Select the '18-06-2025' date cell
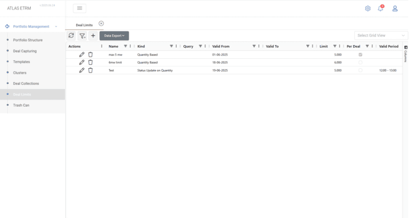 click(220, 63)
